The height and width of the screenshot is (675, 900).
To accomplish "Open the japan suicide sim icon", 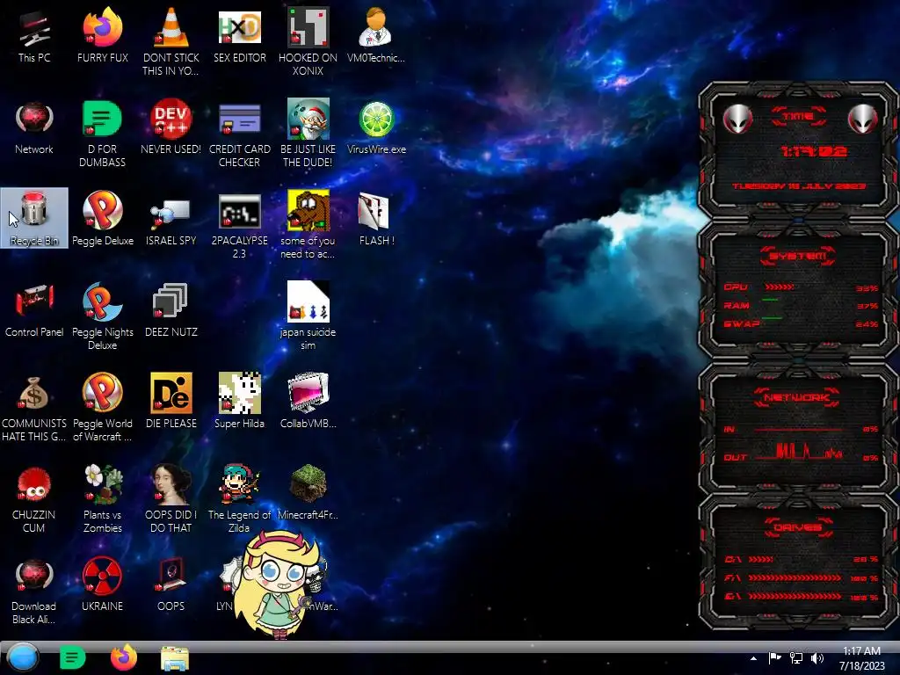I will pos(308,316).
